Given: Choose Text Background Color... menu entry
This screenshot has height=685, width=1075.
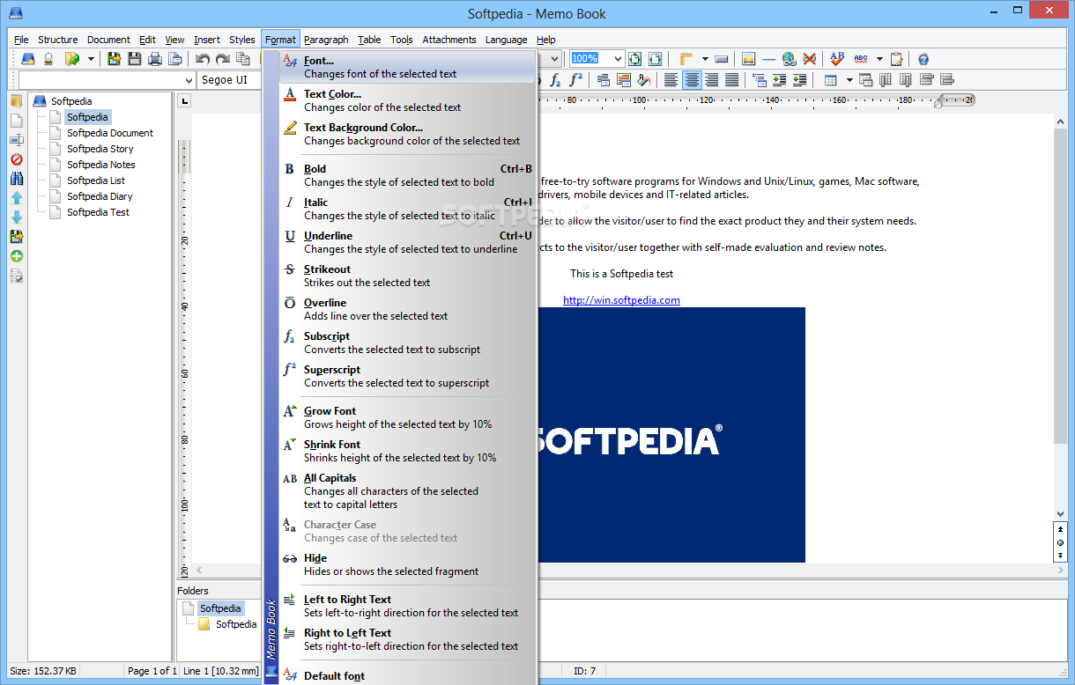Looking at the screenshot, I should click(x=408, y=134).
